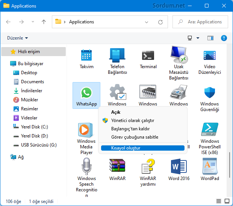The image size is (233, 206).
Task: Click the file list vertical scrollbar thumb
Action: tap(230, 165)
